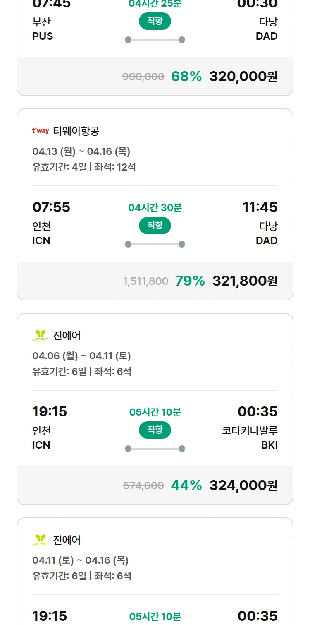Image resolution: width=310 pixels, height=625 pixels.
Task: Tap 직항 badge on the 티웨이항공 flight
Action: [155, 226]
